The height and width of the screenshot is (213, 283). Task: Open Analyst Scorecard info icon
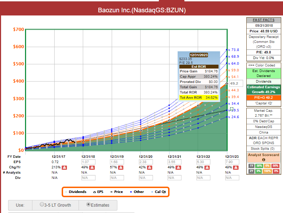click(x=264, y=160)
